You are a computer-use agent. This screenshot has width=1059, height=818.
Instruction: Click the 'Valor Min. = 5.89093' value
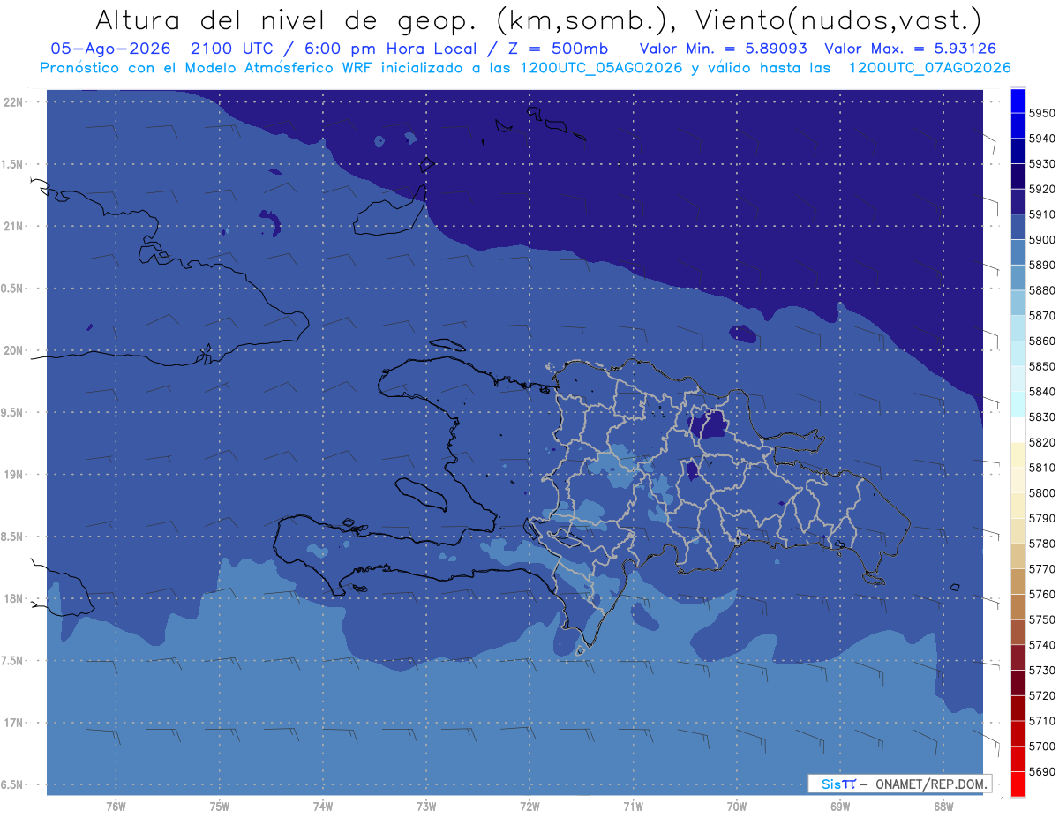[723, 49]
